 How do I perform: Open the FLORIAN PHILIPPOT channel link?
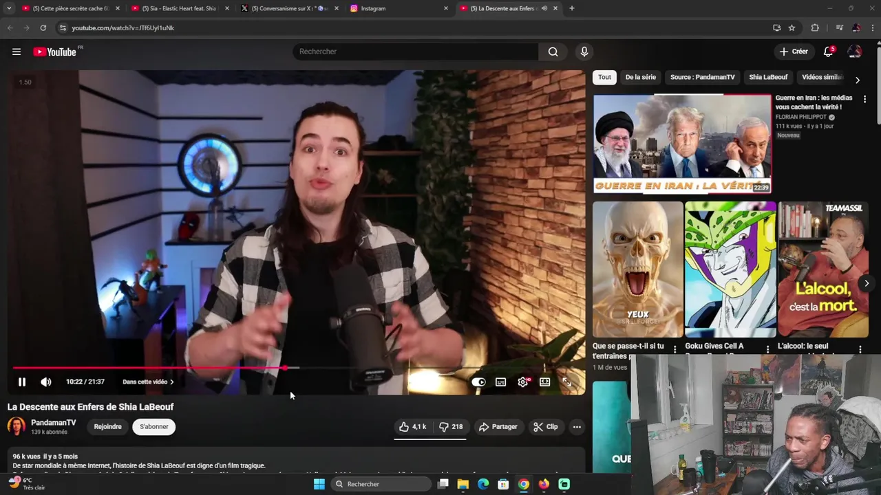tap(801, 117)
